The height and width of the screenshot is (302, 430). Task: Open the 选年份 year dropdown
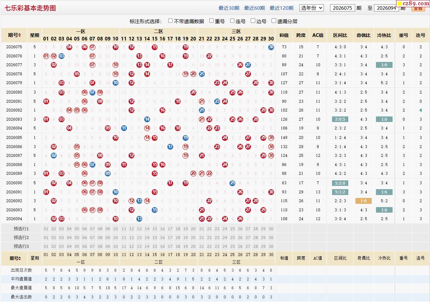tap(312, 8)
